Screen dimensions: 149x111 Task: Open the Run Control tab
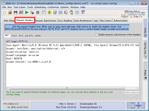click(x=106, y=21)
